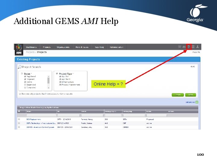The width and height of the screenshot is (217, 162).
Task: Open the online help question mark icon
Action: click(189, 47)
